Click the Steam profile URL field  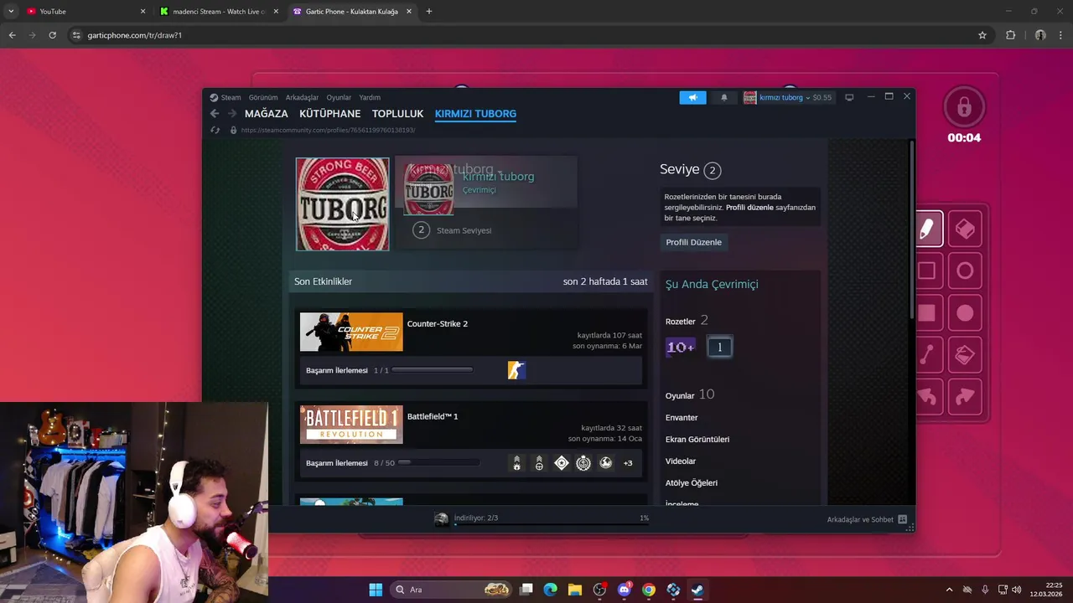point(328,130)
